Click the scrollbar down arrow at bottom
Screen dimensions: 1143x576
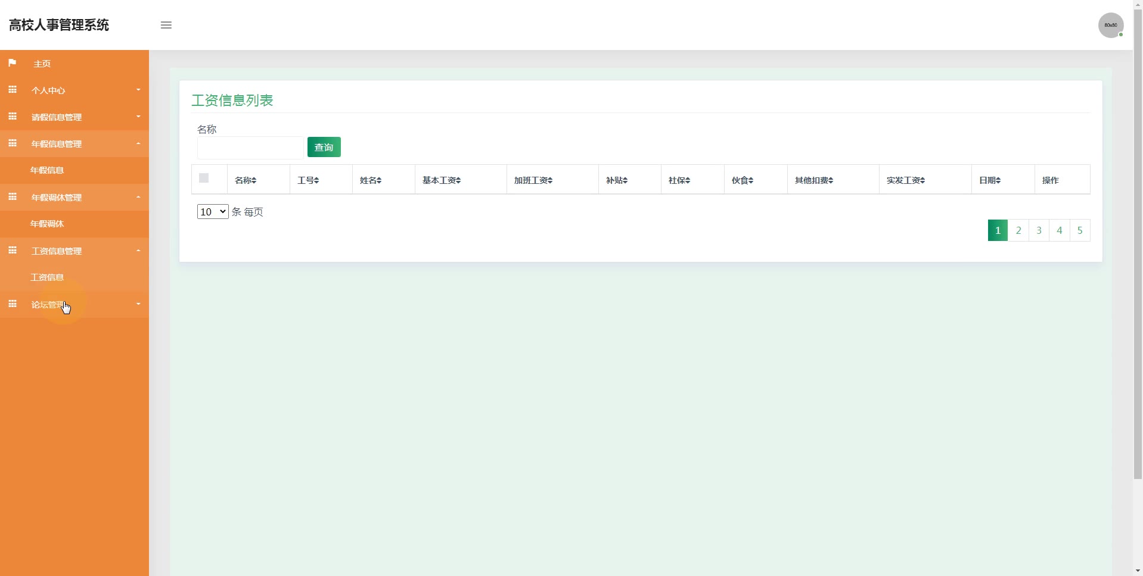click(x=1138, y=571)
